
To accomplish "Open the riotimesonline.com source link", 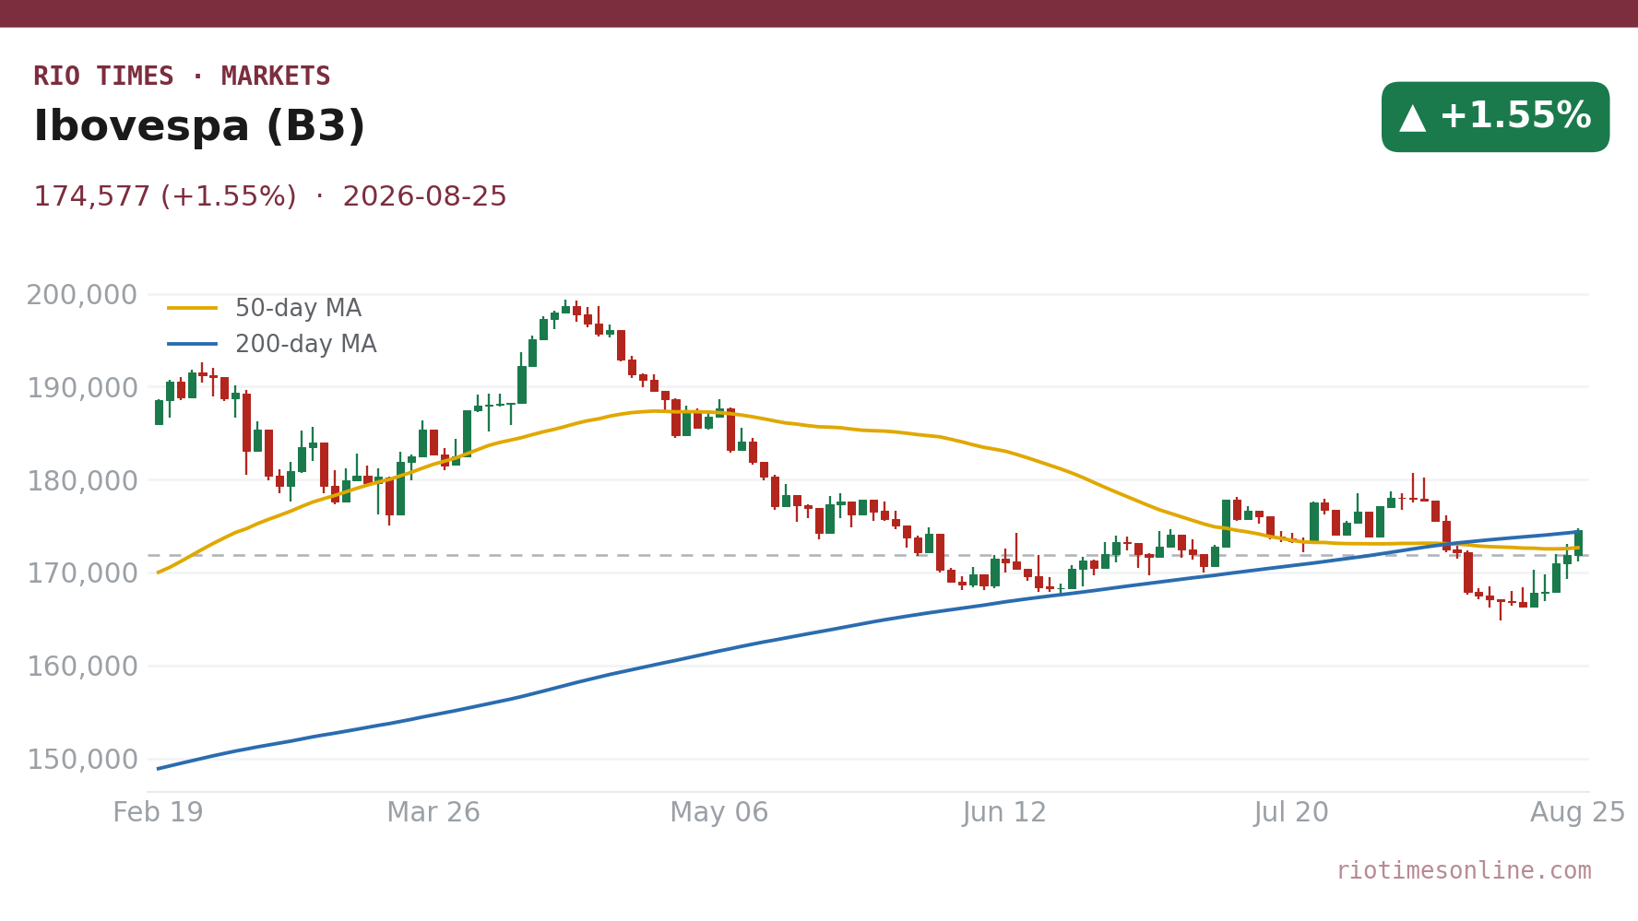I will pos(1464,871).
